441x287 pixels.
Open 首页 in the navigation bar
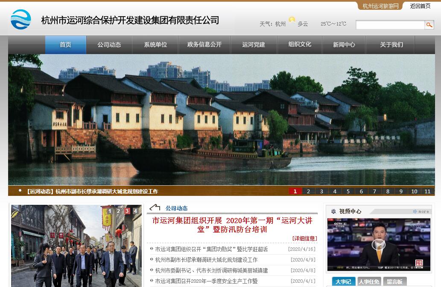66,45
